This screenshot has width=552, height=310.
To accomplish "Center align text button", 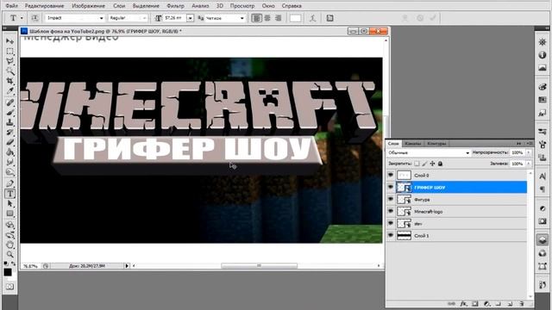I will click(x=267, y=18).
